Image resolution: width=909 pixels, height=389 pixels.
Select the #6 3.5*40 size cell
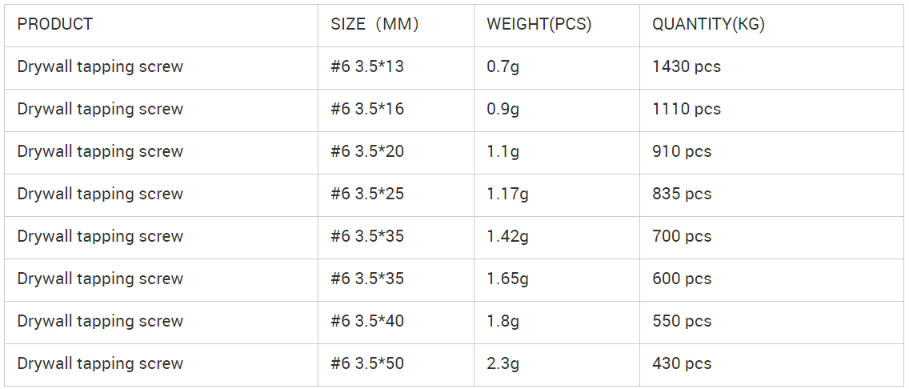tap(367, 321)
